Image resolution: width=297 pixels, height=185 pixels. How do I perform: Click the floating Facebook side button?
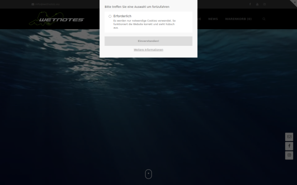point(289,146)
